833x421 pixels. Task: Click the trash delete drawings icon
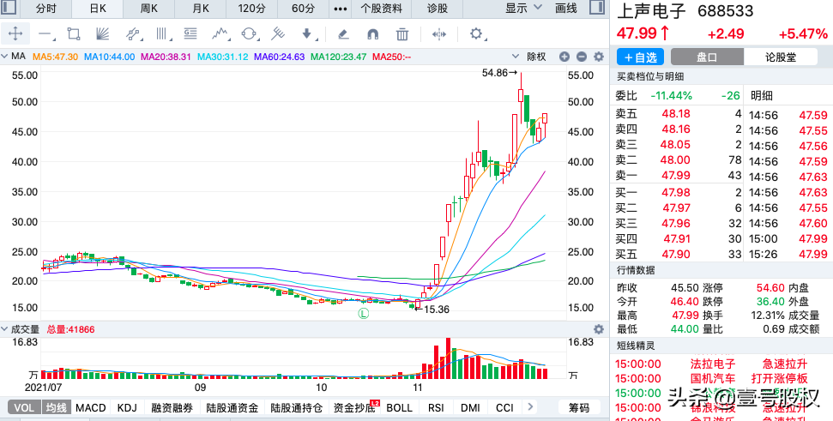pyautogui.click(x=402, y=34)
